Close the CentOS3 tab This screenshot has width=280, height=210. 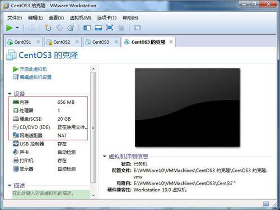pyautogui.click(x=116, y=42)
